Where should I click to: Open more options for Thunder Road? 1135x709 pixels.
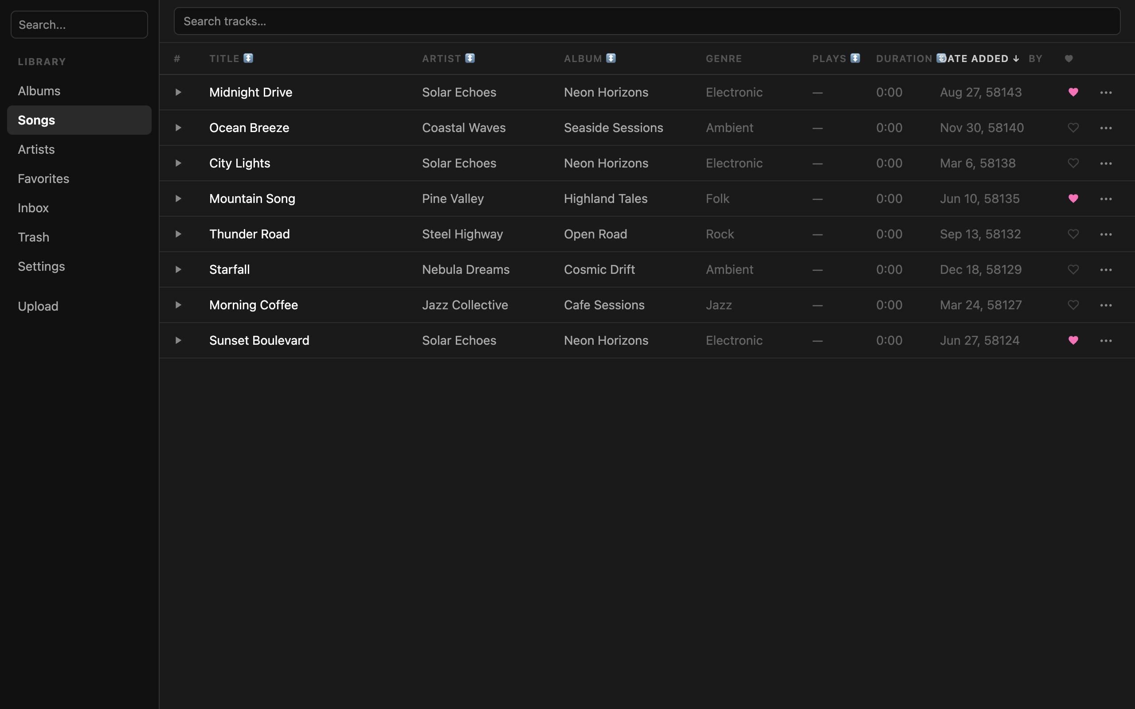pyautogui.click(x=1106, y=234)
